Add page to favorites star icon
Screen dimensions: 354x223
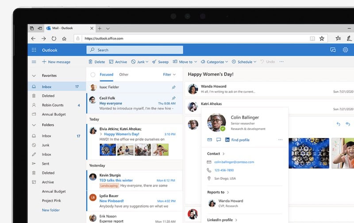coord(322,38)
